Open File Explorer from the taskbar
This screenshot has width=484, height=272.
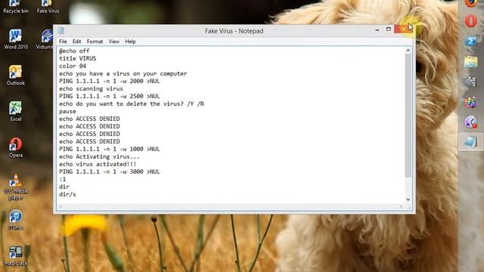click(470, 61)
